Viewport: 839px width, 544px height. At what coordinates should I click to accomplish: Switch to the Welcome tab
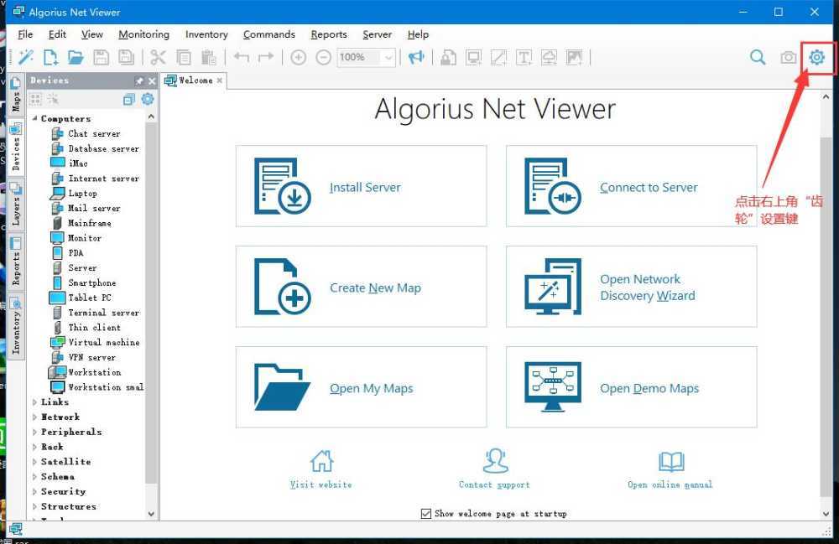click(195, 81)
